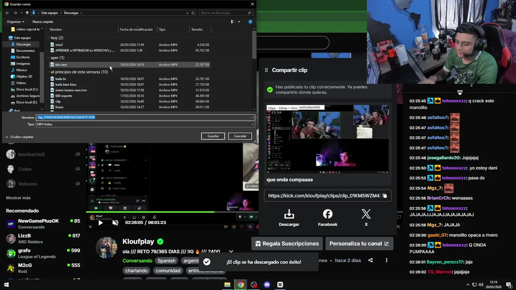Unmute the Kick video player
Viewport: 516px width, 290px height.
tap(115, 222)
